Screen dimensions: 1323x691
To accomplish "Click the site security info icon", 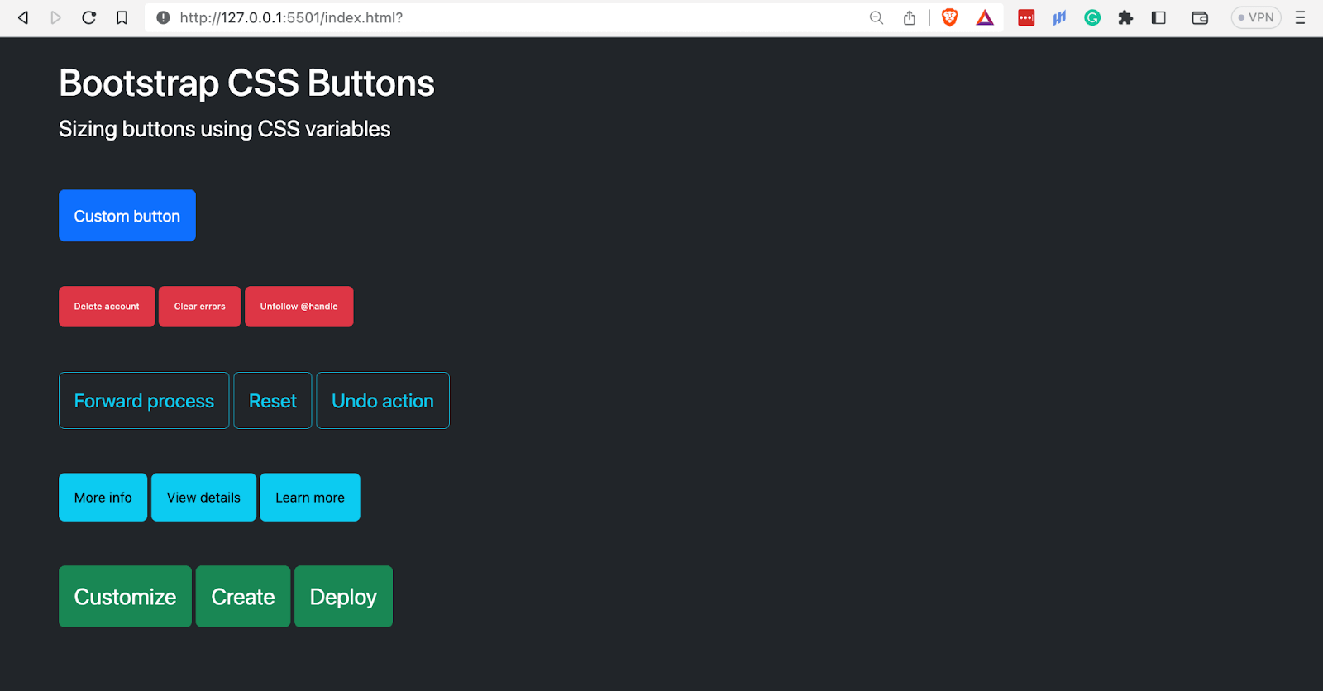I will [163, 17].
